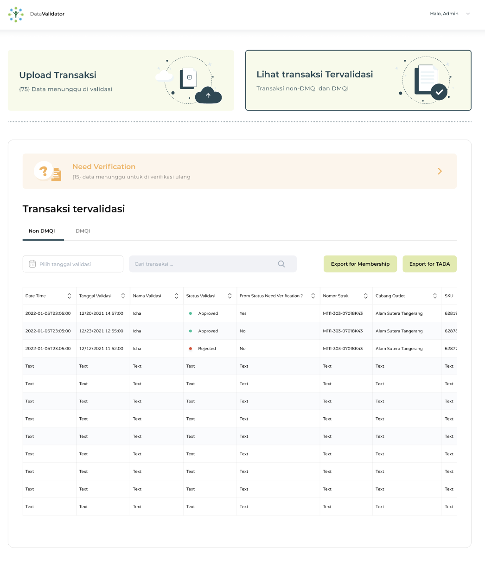Open the Need Verification details via chevron
485x561 pixels.
point(440,171)
